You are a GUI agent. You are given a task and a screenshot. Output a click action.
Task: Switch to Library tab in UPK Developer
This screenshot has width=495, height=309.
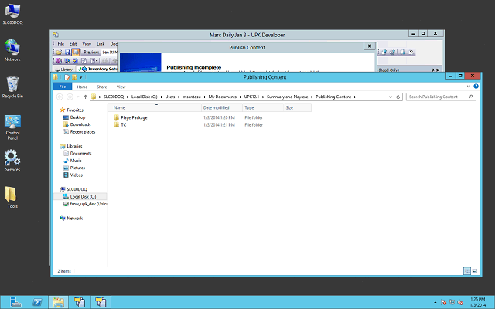[63, 69]
